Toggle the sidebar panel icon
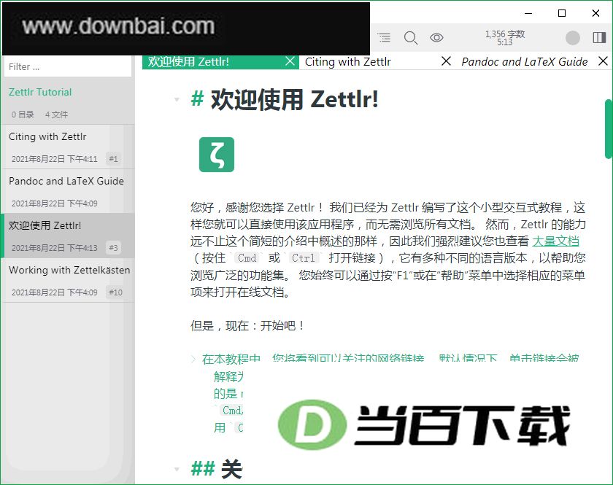 [599, 37]
